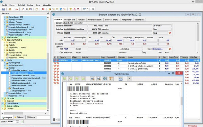Image resolution: width=203 pixels, height=127 pixels.
Task: Click the flag icon beside Nezahájeno state
Action: [170, 49]
